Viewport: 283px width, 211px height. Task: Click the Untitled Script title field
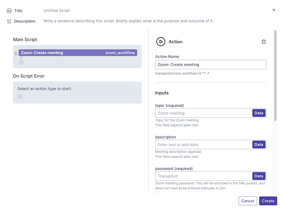pyautogui.click(x=57, y=11)
